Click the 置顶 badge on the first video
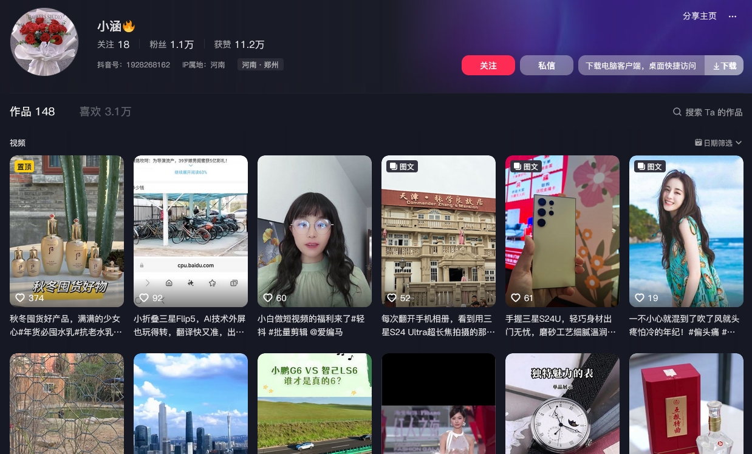 point(24,166)
